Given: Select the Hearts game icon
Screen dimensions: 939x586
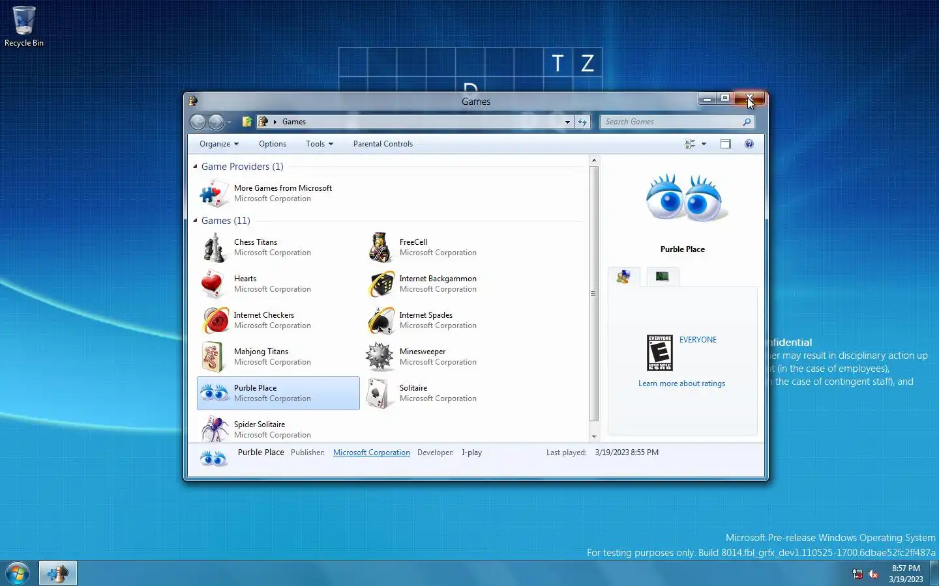Looking at the screenshot, I should pyautogui.click(x=213, y=284).
